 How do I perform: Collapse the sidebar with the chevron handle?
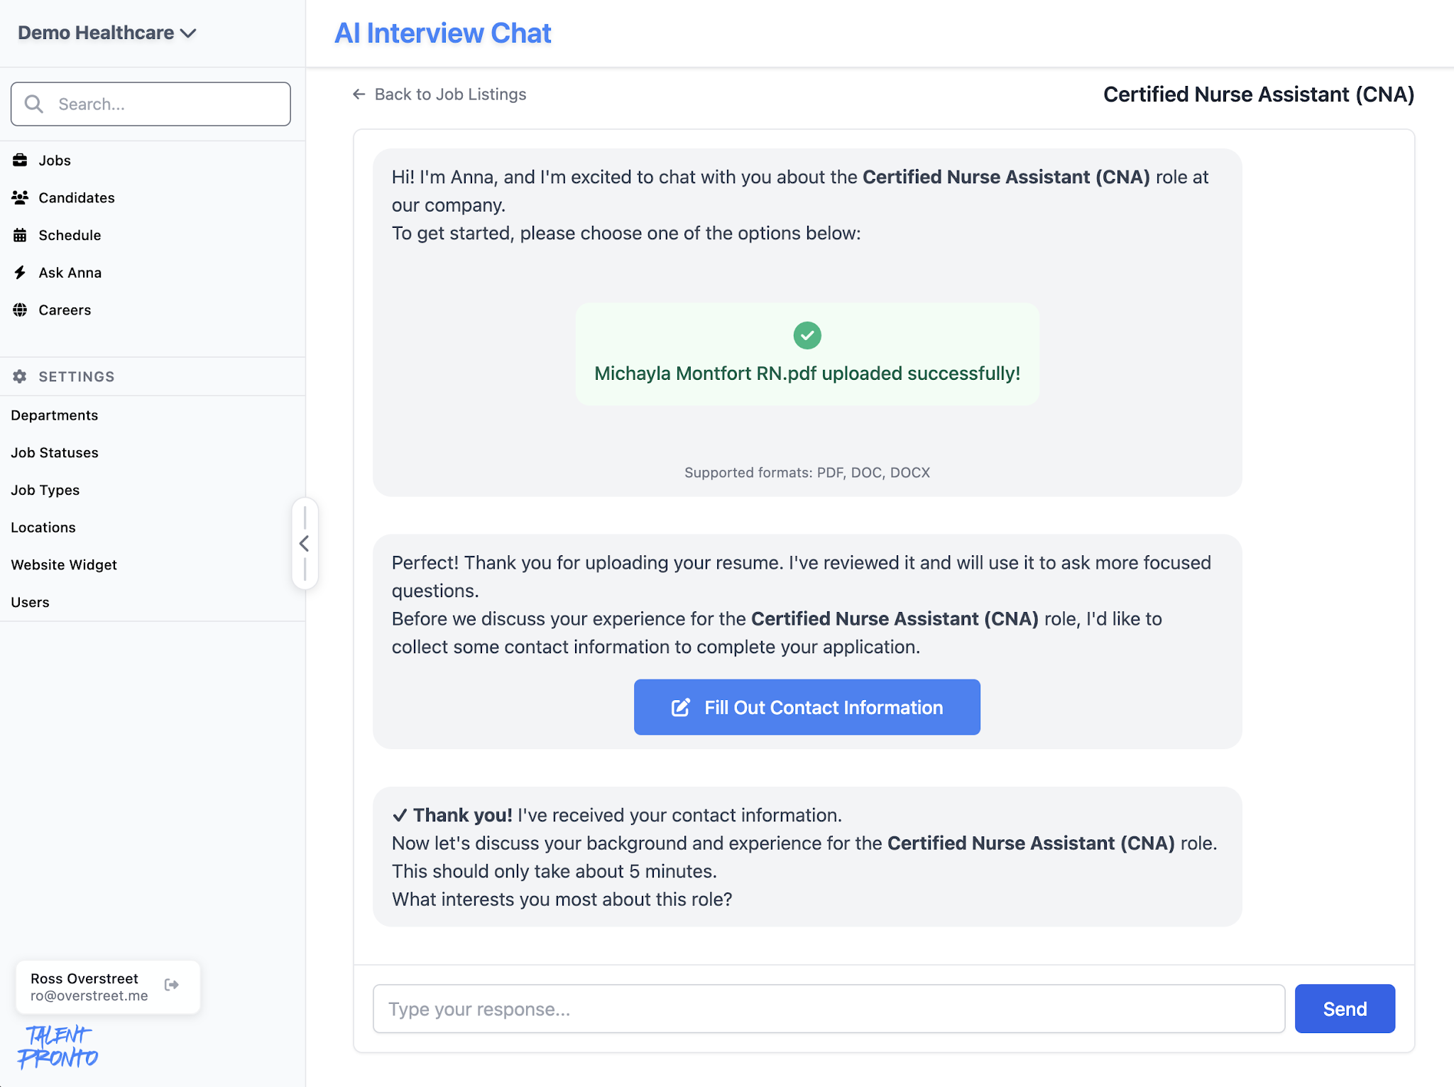305,543
